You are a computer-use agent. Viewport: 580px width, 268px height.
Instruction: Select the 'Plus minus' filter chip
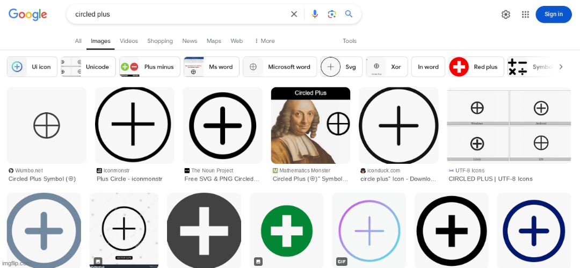(150, 67)
